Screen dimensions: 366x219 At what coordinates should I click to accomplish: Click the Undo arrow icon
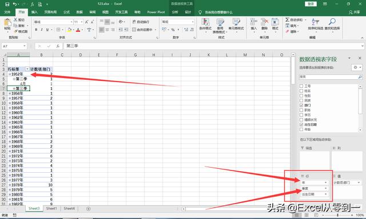point(15,4)
